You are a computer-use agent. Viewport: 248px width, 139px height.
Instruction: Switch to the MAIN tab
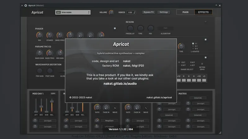click(185, 12)
